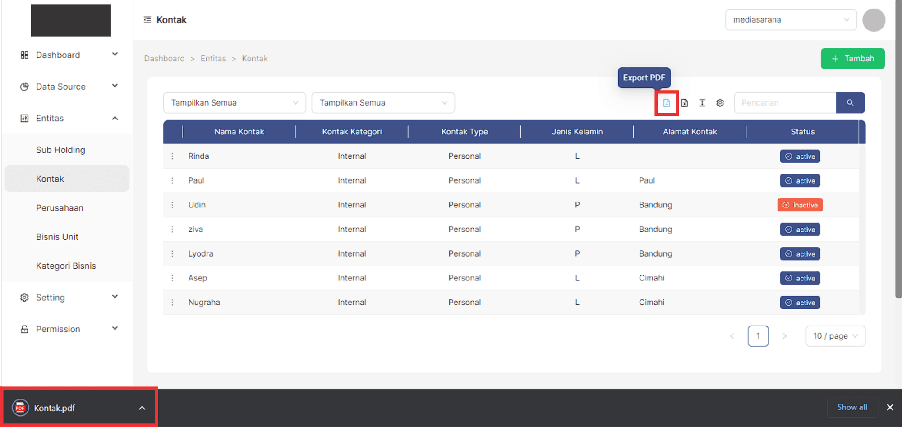
Task: Click the user avatar in header
Action: 873,20
